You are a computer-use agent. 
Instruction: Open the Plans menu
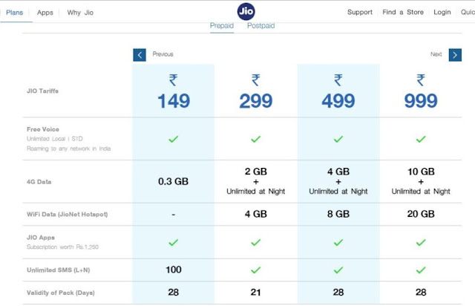coord(15,13)
